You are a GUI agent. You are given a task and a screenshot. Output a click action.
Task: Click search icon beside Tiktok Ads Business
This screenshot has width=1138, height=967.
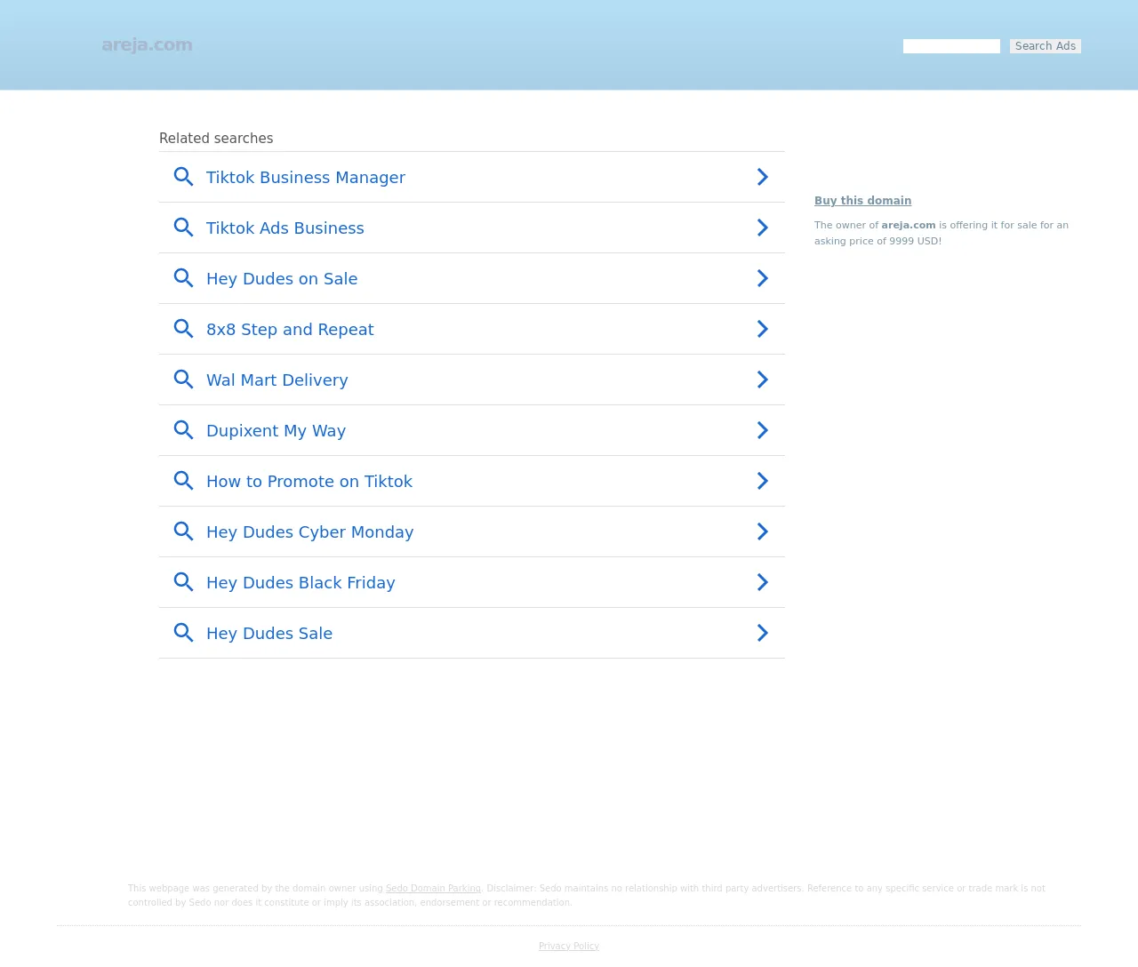point(183,228)
